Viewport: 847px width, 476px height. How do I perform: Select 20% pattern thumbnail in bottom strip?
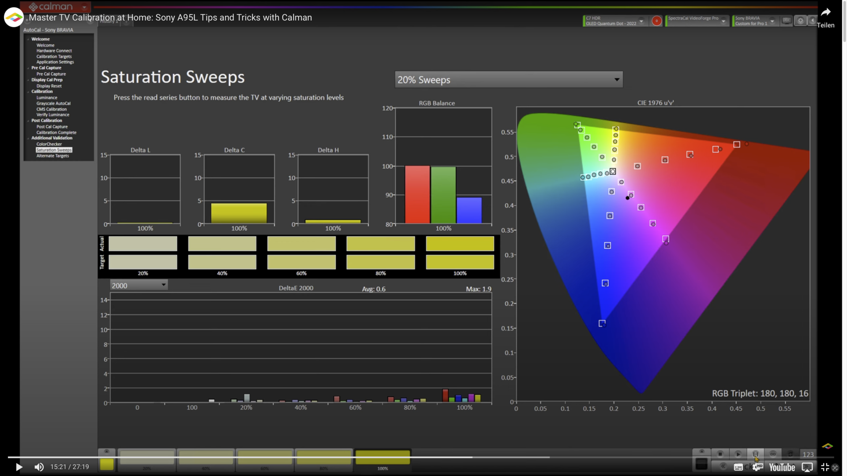coord(147,460)
